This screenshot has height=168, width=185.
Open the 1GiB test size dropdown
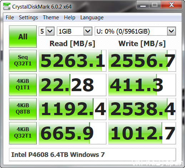click(75, 31)
